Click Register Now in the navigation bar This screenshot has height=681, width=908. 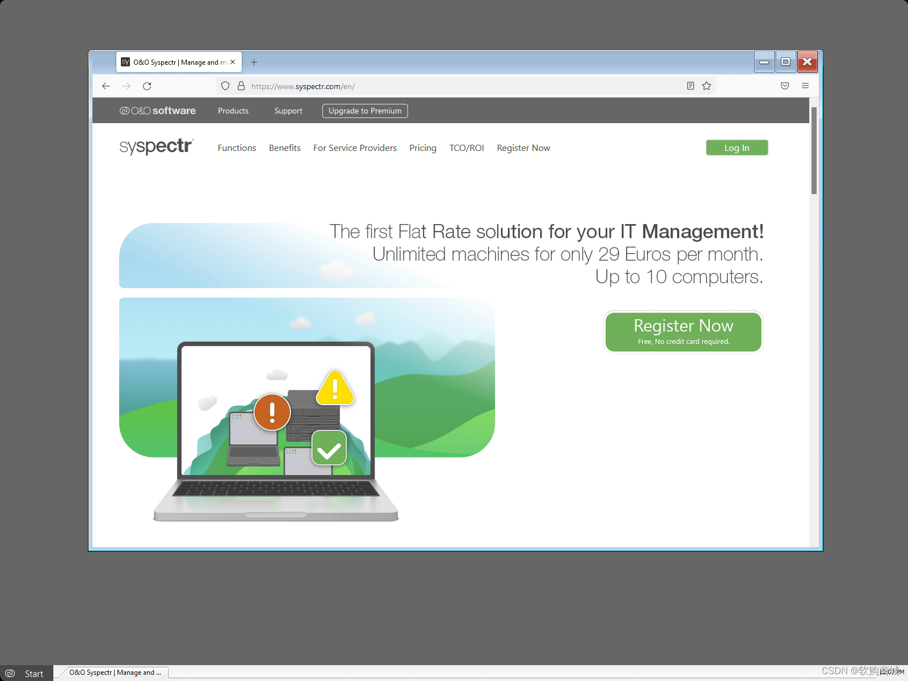coord(523,148)
